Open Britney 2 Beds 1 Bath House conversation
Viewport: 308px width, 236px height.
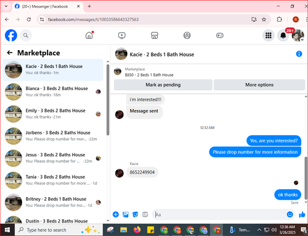click(53, 202)
